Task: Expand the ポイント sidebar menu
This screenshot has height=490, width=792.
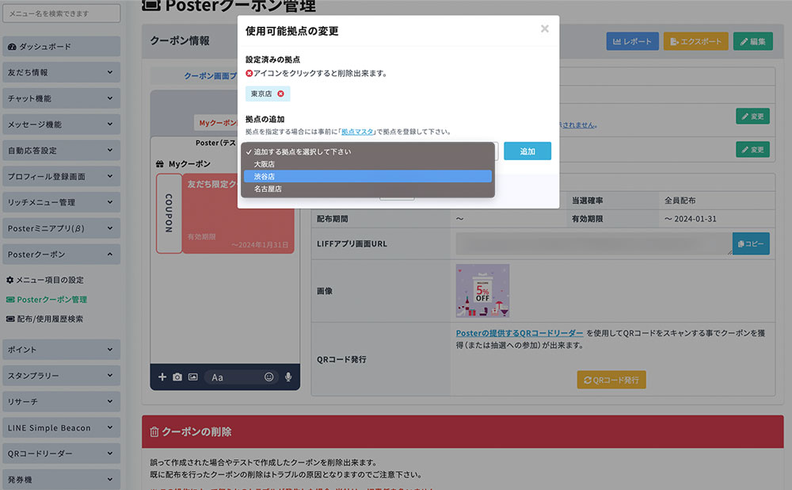Action: coord(61,350)
